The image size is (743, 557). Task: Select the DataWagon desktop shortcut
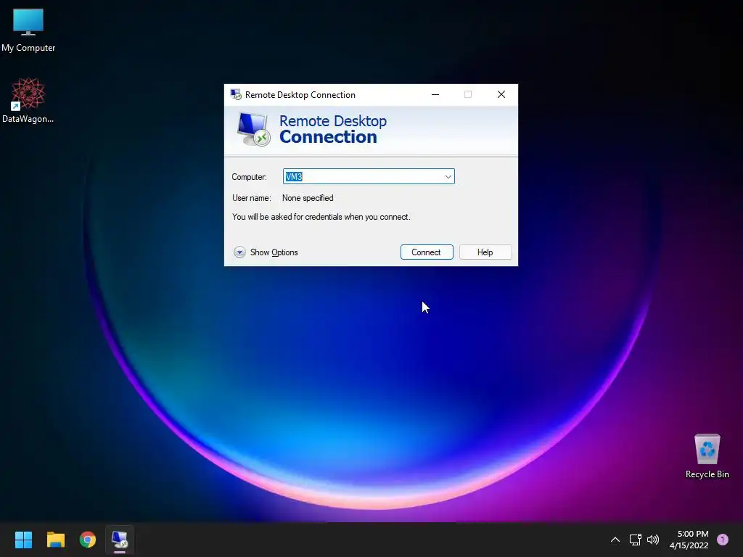coord(28,100)
